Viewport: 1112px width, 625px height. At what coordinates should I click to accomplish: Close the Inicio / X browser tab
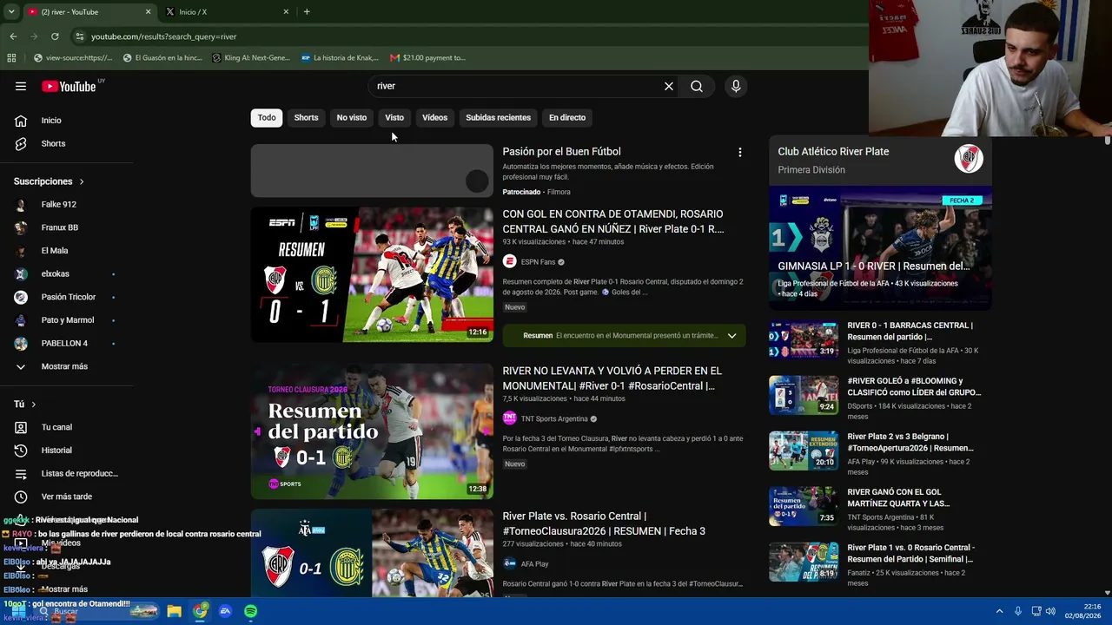pyautogui.click(x=286, y=12)
